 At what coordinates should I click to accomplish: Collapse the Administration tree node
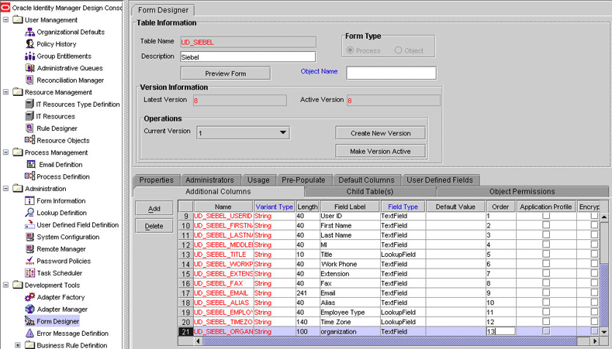(x=6, y=189)
